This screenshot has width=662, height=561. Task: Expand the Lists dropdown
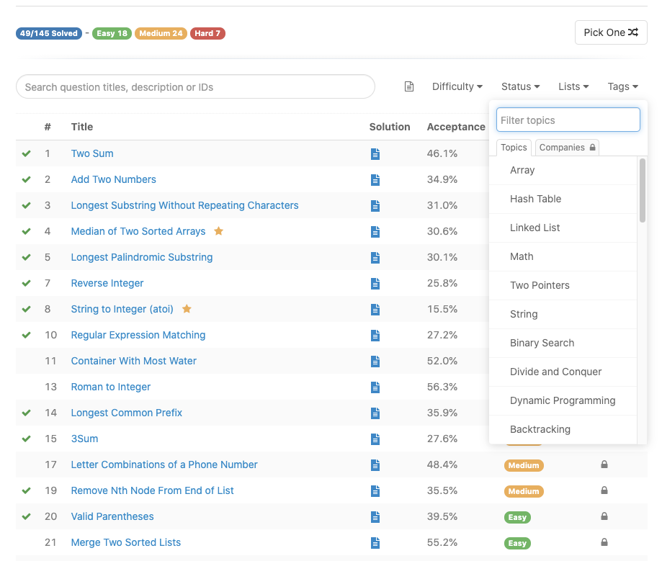pyautogui.click(x=573, y=86)
